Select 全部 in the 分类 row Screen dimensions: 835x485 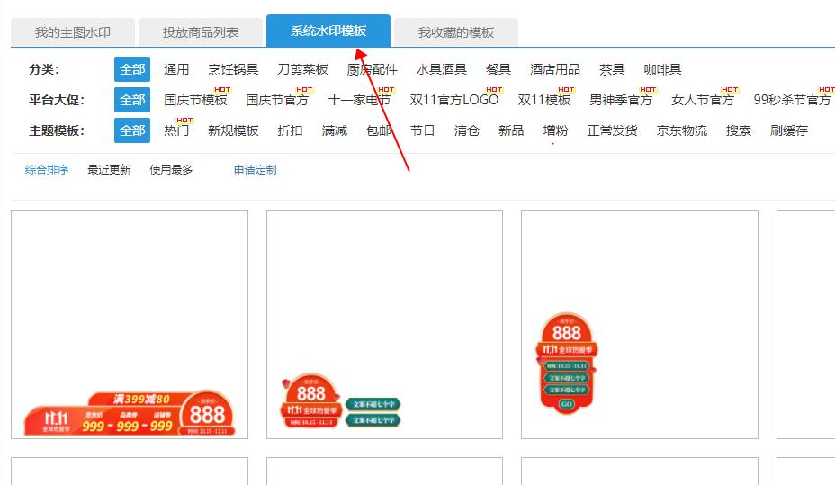132,69
